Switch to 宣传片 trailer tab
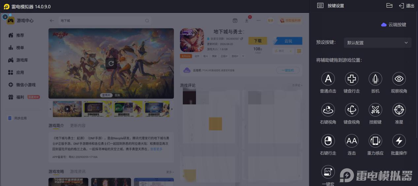This screenshot has width=418, height=186. [106, 95]
